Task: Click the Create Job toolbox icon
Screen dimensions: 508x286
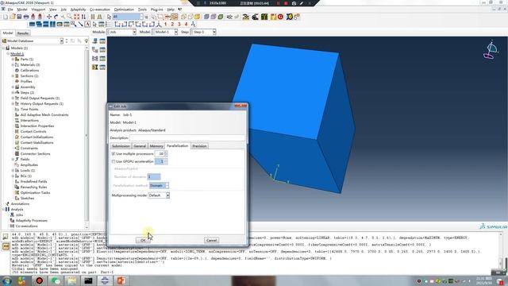Action: point(95,41)
